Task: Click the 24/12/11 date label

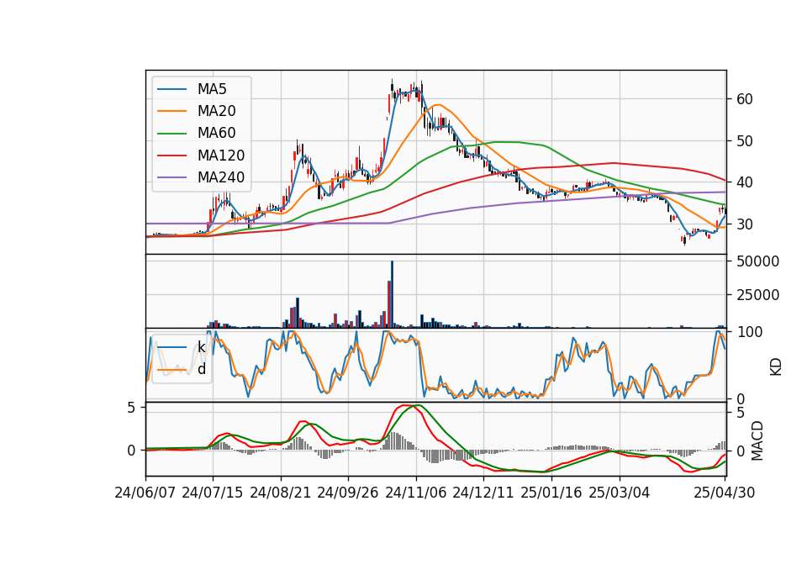Action: click(483, 493)
